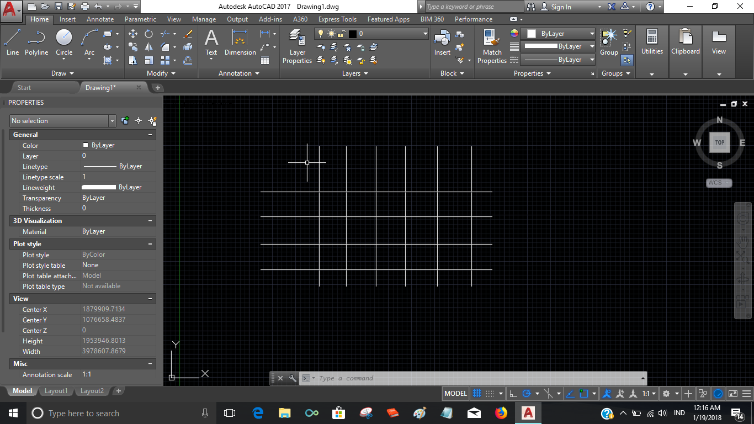Toggle grid display in status bar
The height and width of the screenshot is (424, 754).
(x=477, y=394)
